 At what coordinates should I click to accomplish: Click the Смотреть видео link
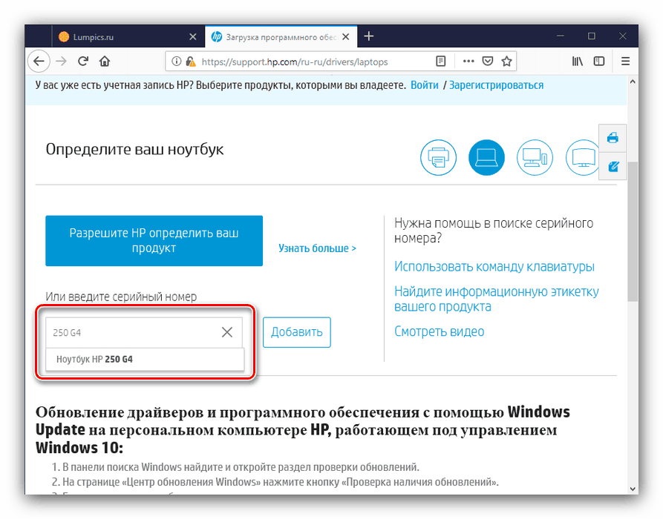(440, 331)
